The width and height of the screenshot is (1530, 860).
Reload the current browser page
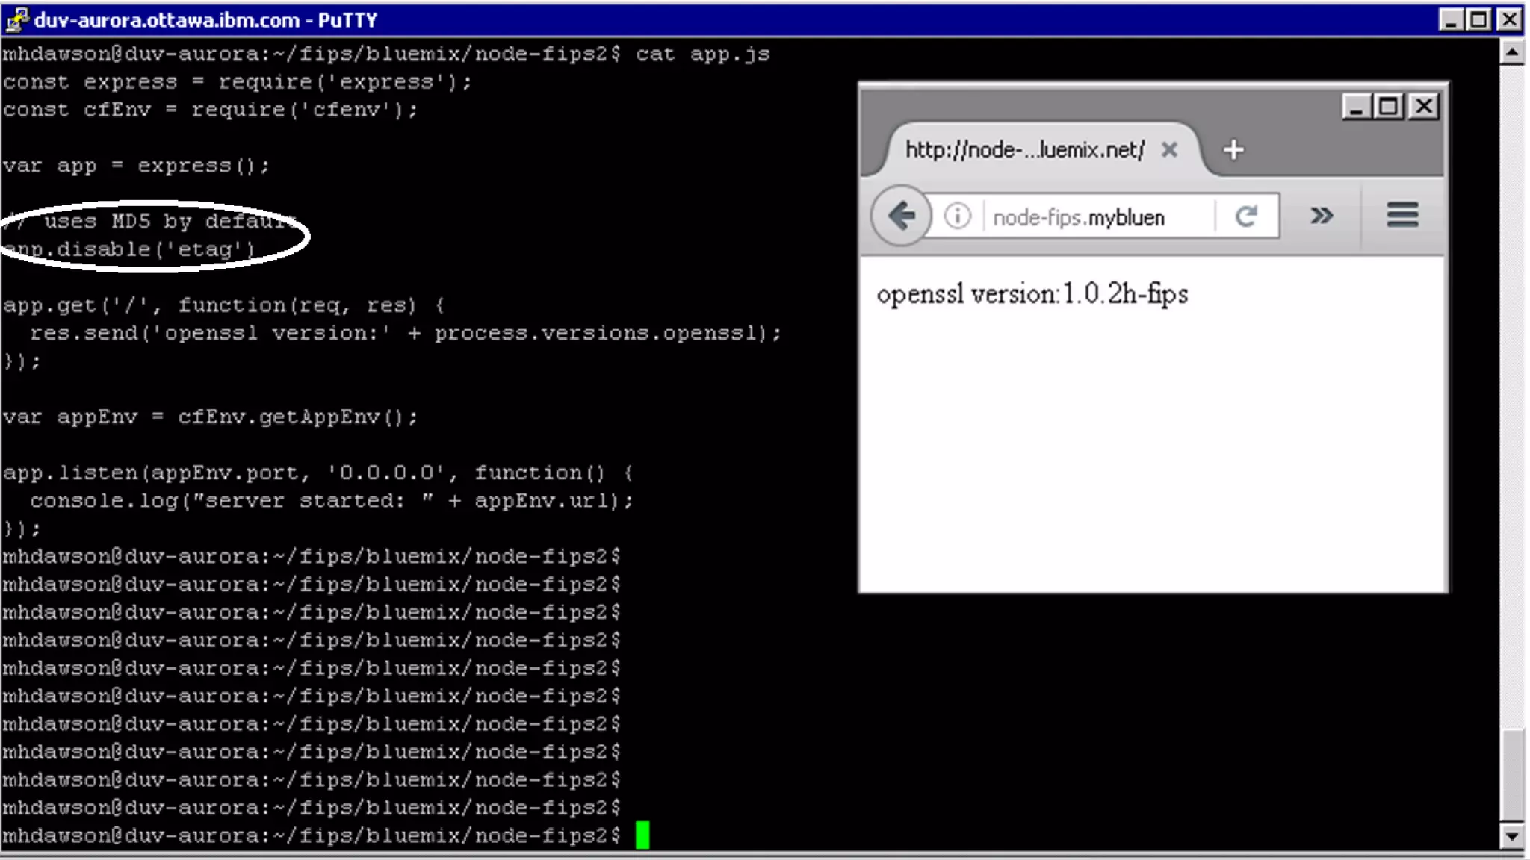(1246, 216)
